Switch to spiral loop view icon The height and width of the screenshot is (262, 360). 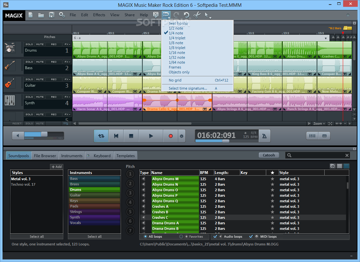[332, 166]
